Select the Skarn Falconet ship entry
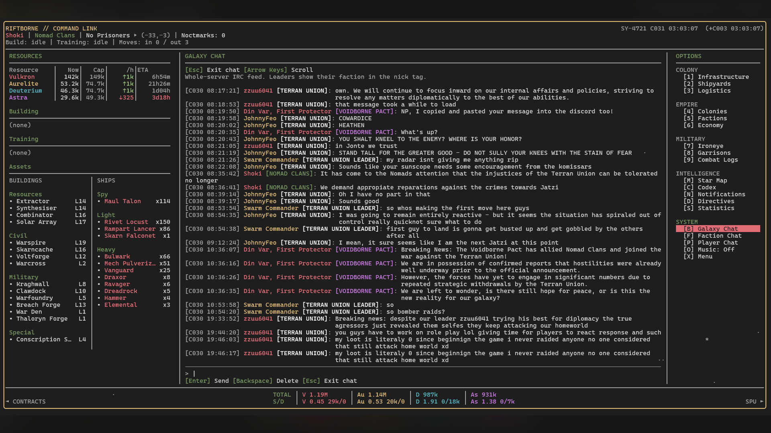This screenshot has height=433, width=771. click(134, 236)
